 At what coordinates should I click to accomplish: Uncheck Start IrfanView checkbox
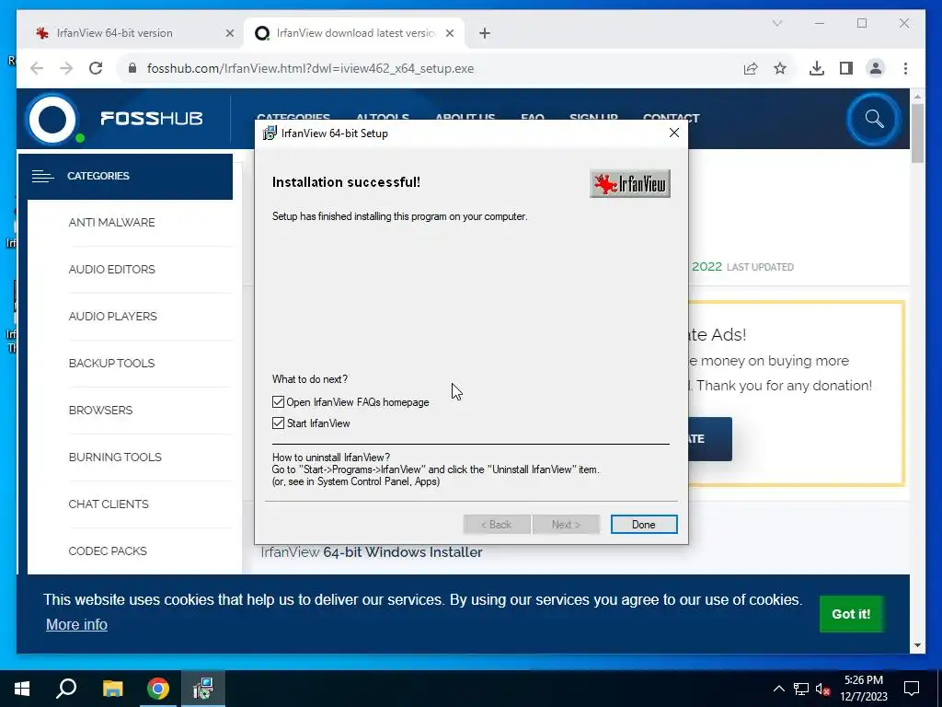click(278, 423)
